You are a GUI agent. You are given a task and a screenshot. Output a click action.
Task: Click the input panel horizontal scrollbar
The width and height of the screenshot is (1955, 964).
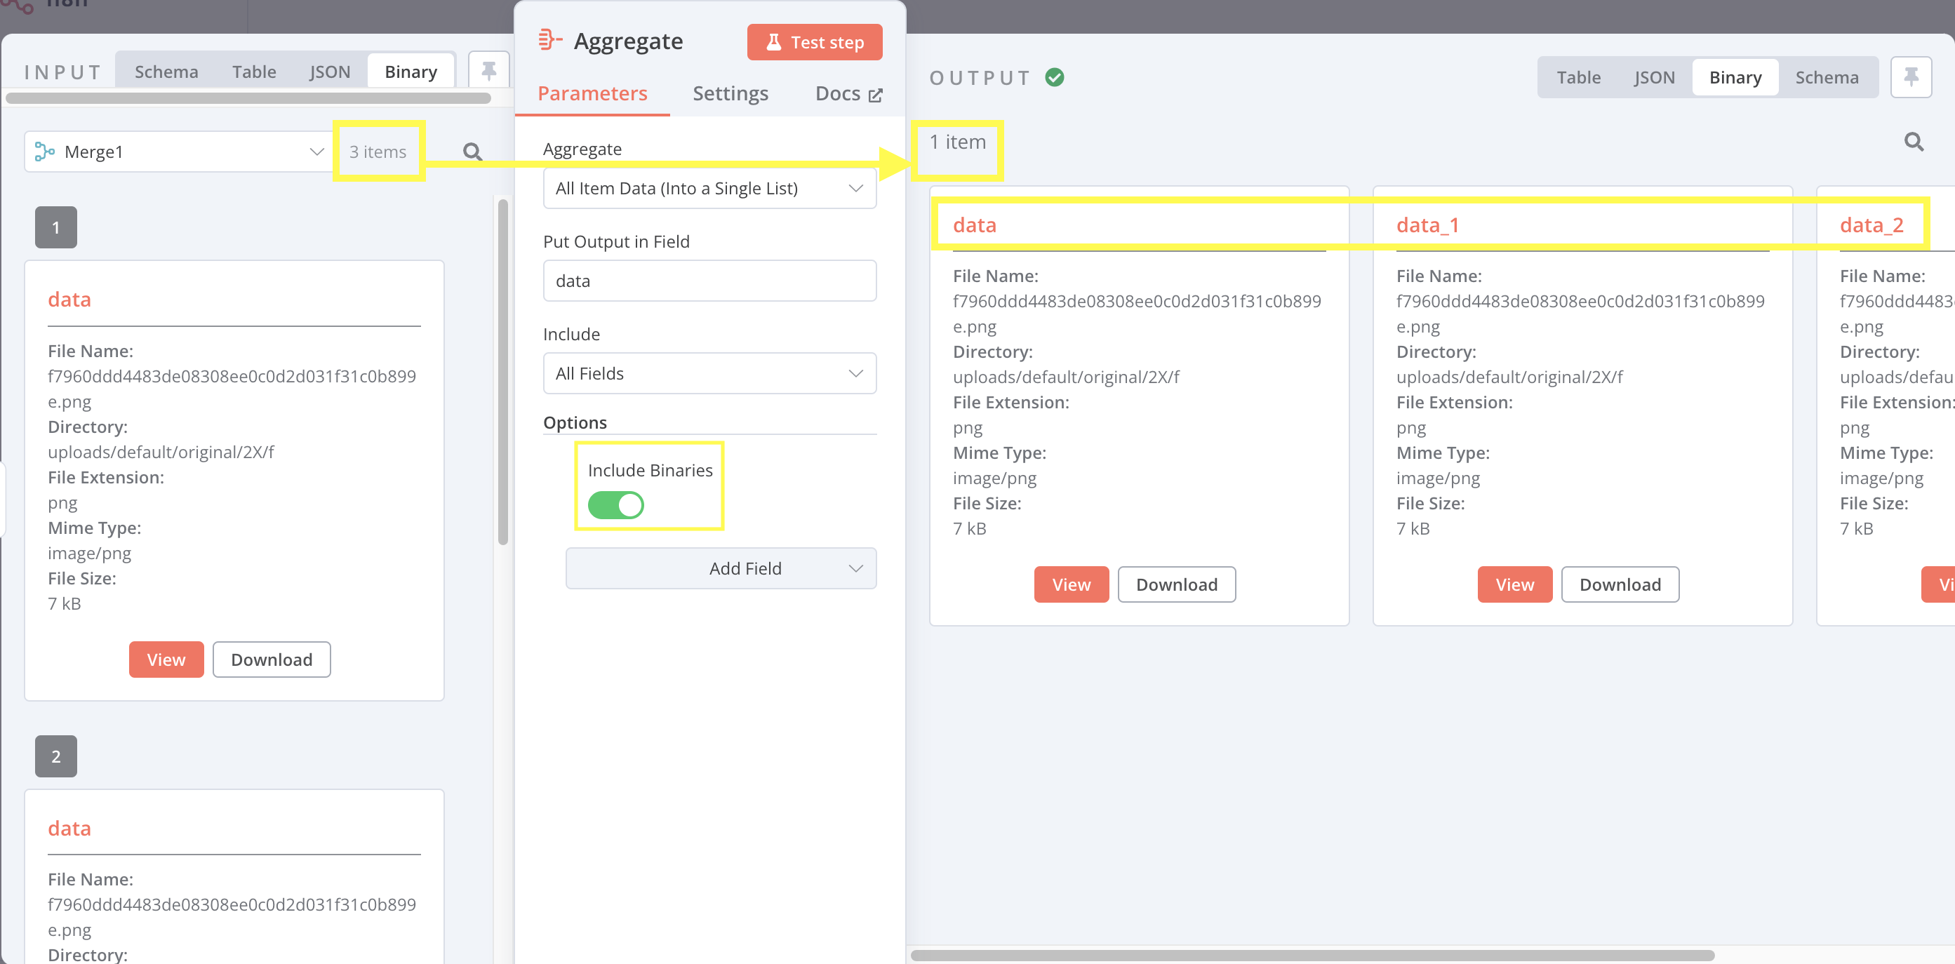(248, 98)
